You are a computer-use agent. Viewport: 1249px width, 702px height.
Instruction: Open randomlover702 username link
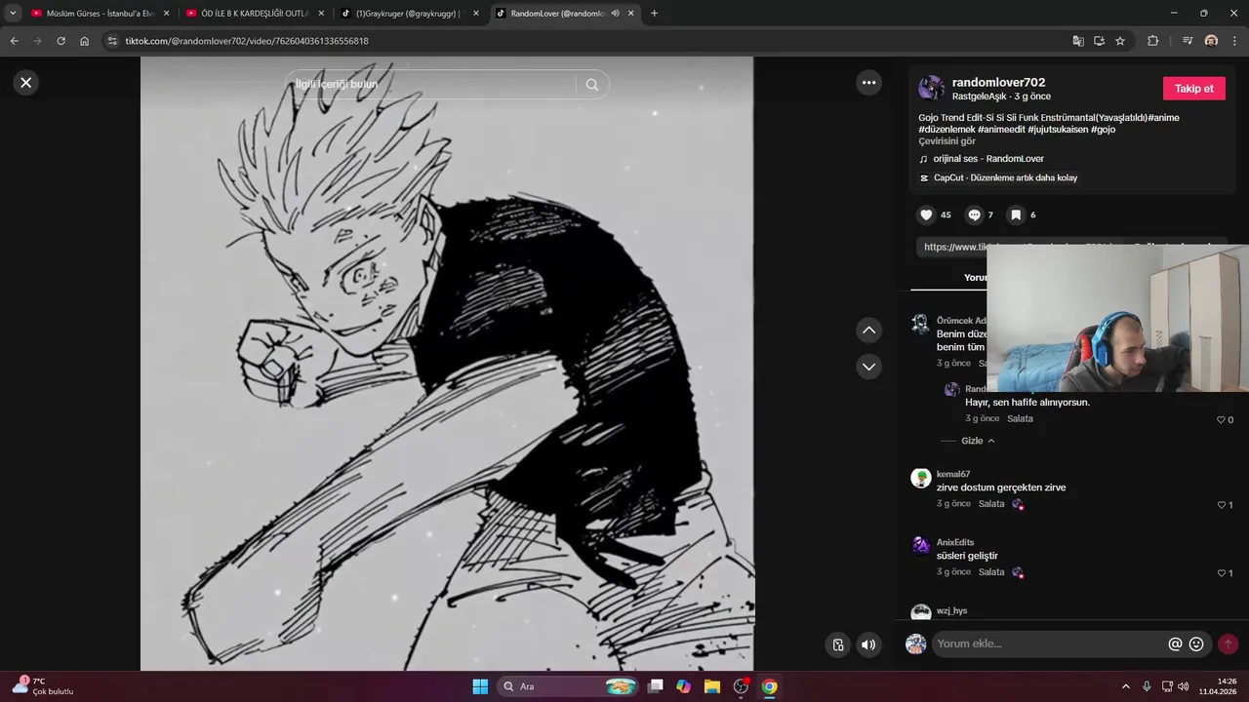[x=998, y=82]
